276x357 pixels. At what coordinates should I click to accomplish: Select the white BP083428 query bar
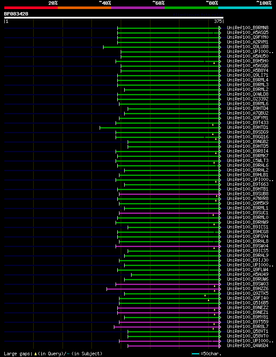113,18
